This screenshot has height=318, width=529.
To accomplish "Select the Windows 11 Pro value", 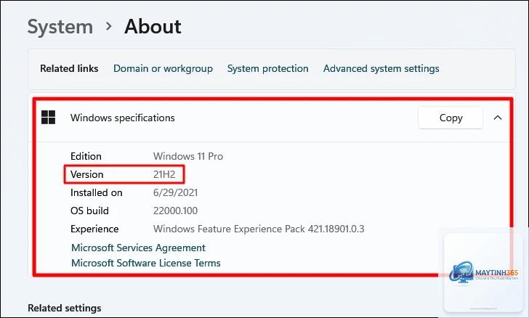I will (x=188, y=157).
